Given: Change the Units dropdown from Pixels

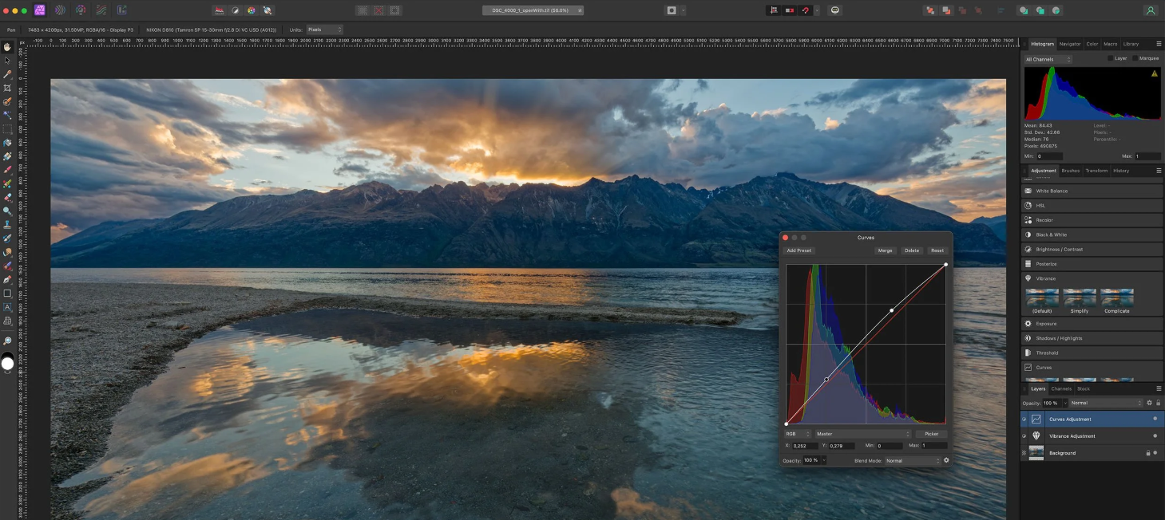Looking at the screenshot, I should click(323, 29).
